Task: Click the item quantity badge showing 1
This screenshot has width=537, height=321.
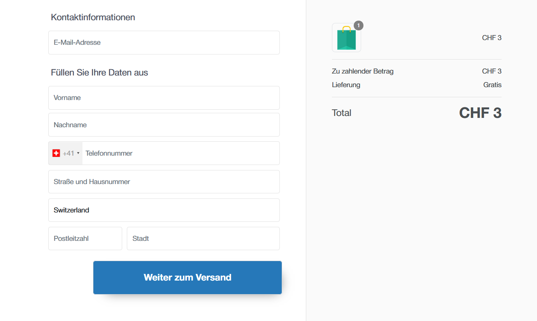Action: (358, 25)
